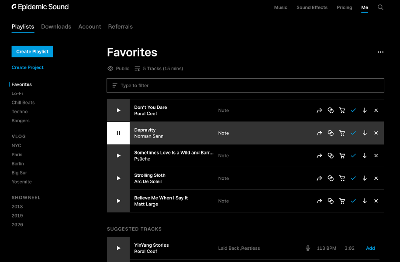This screenshot has height=262, width=400.
Task: Click the Type to filter field
Action: pos(245,85)
